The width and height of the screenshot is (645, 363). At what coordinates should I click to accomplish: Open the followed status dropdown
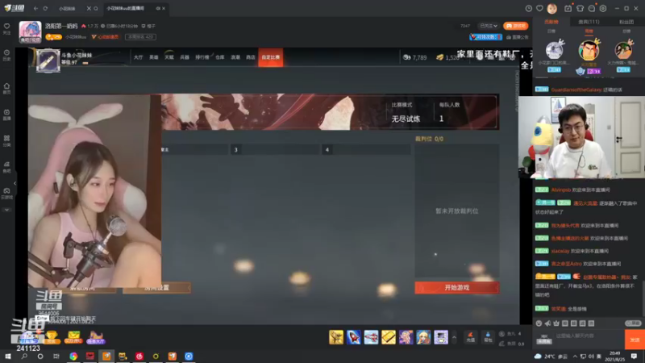tap(489, 26)
